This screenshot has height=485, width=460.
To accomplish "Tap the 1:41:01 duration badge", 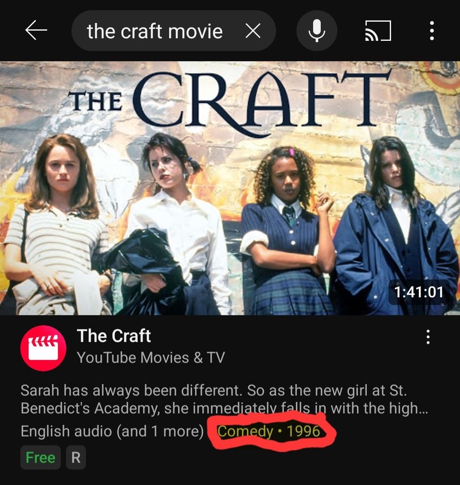I will (419, 292).
